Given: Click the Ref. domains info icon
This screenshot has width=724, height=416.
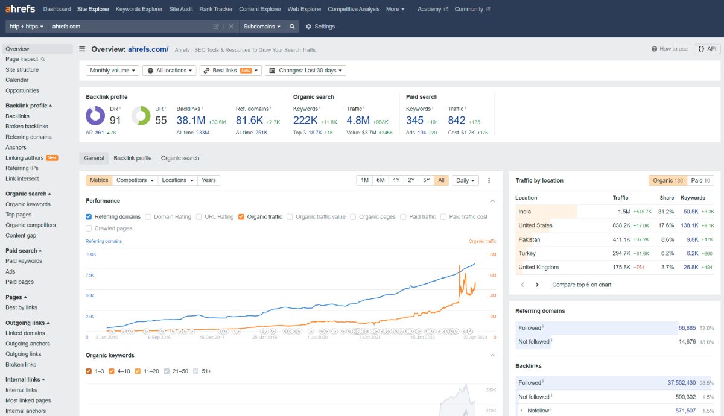Looking at the screenshot, I should [271, 107].
